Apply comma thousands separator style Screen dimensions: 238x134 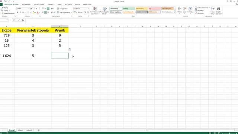81,12
